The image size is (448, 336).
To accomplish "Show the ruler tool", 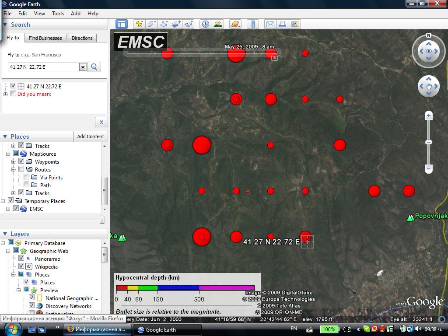I will 253,24.
